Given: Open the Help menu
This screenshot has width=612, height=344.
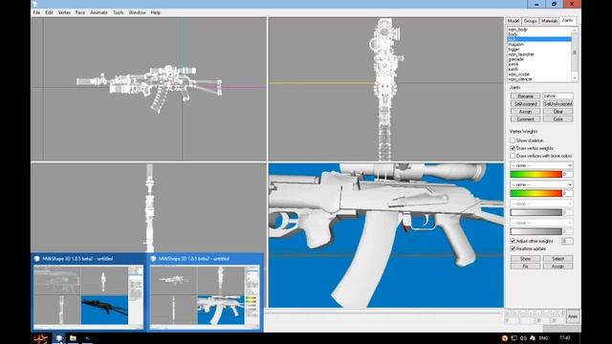Looking at the screenshot, I should pos(155,12).
